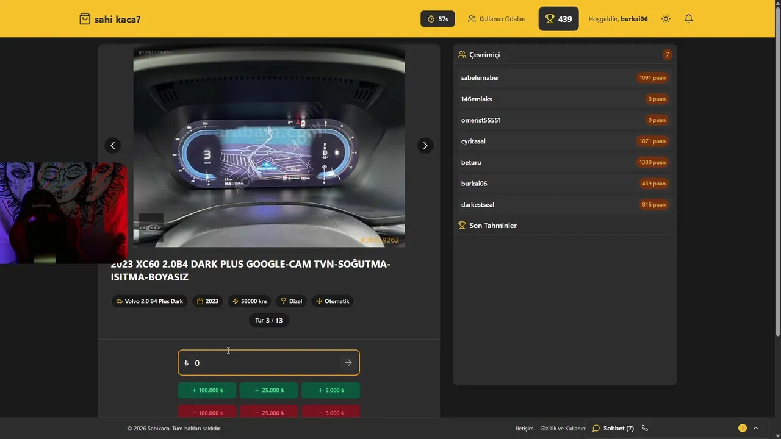Screen dimensions: 781x439
Task: Add 5.000 ₺ to guess
Action: (331, 390)
